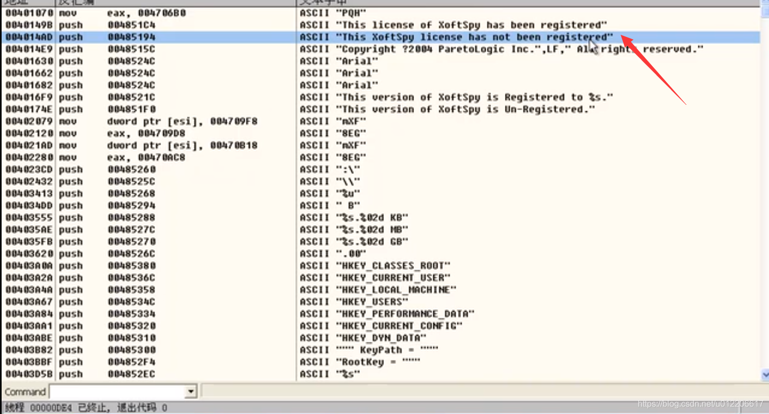Click push 004851F0 instruction
The width and height of the screenshot is (769, 414).
click(107, 109)
